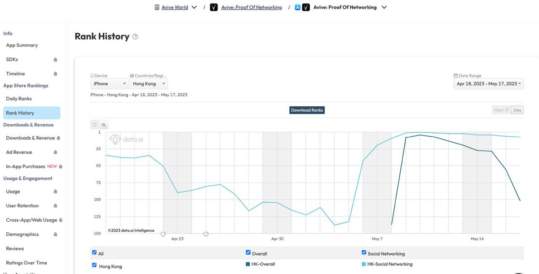Switch chart granularity to Day
This screenshot has width=539, height=274.
point(517,110)
